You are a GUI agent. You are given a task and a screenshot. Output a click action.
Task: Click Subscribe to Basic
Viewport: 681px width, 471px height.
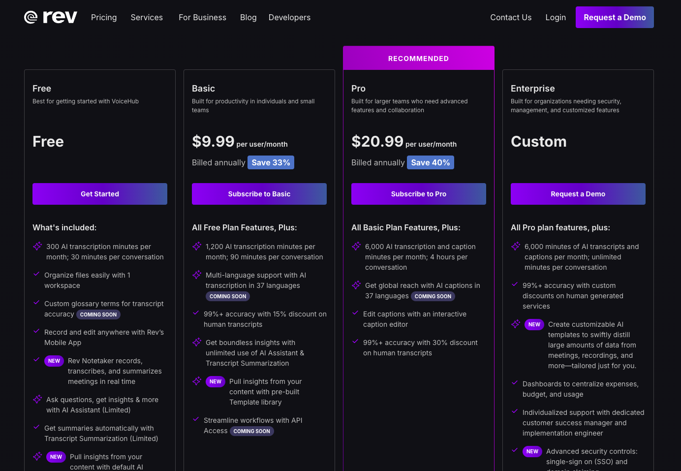point(259,194)
